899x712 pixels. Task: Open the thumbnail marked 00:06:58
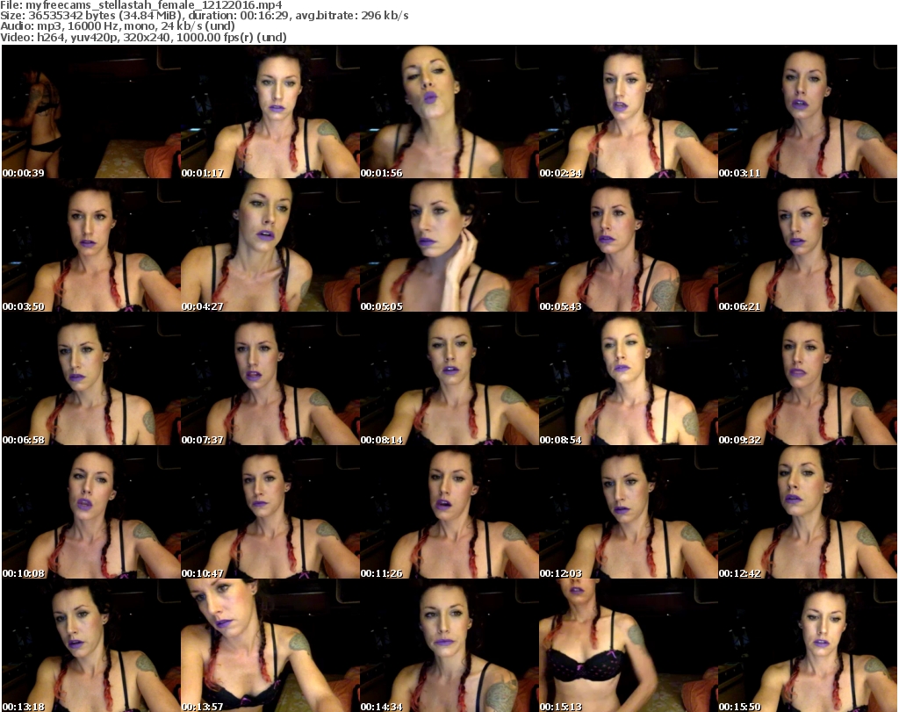91,379
